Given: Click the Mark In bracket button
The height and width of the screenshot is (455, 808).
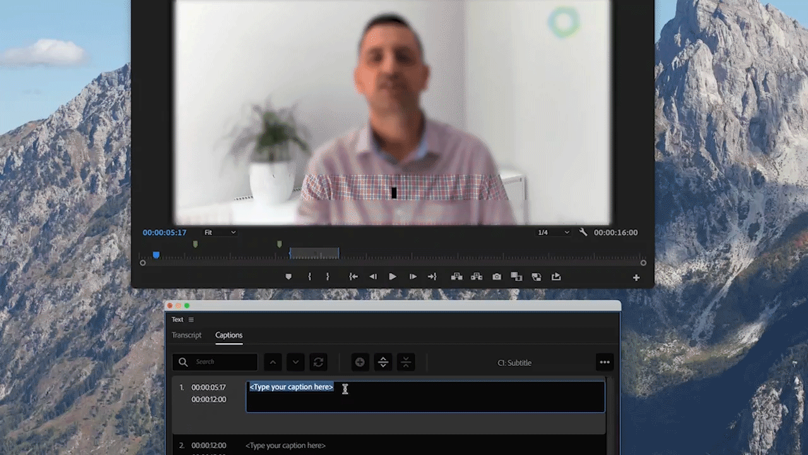Looking at the screenshot, I should pos(309,277).
